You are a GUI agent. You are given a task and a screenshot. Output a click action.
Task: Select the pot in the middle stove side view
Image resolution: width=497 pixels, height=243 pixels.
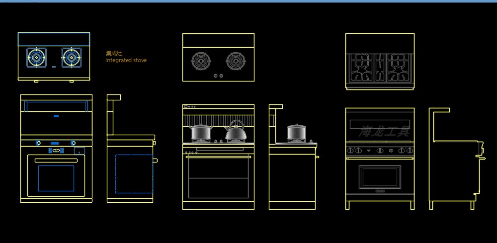(x=296, y=132)
